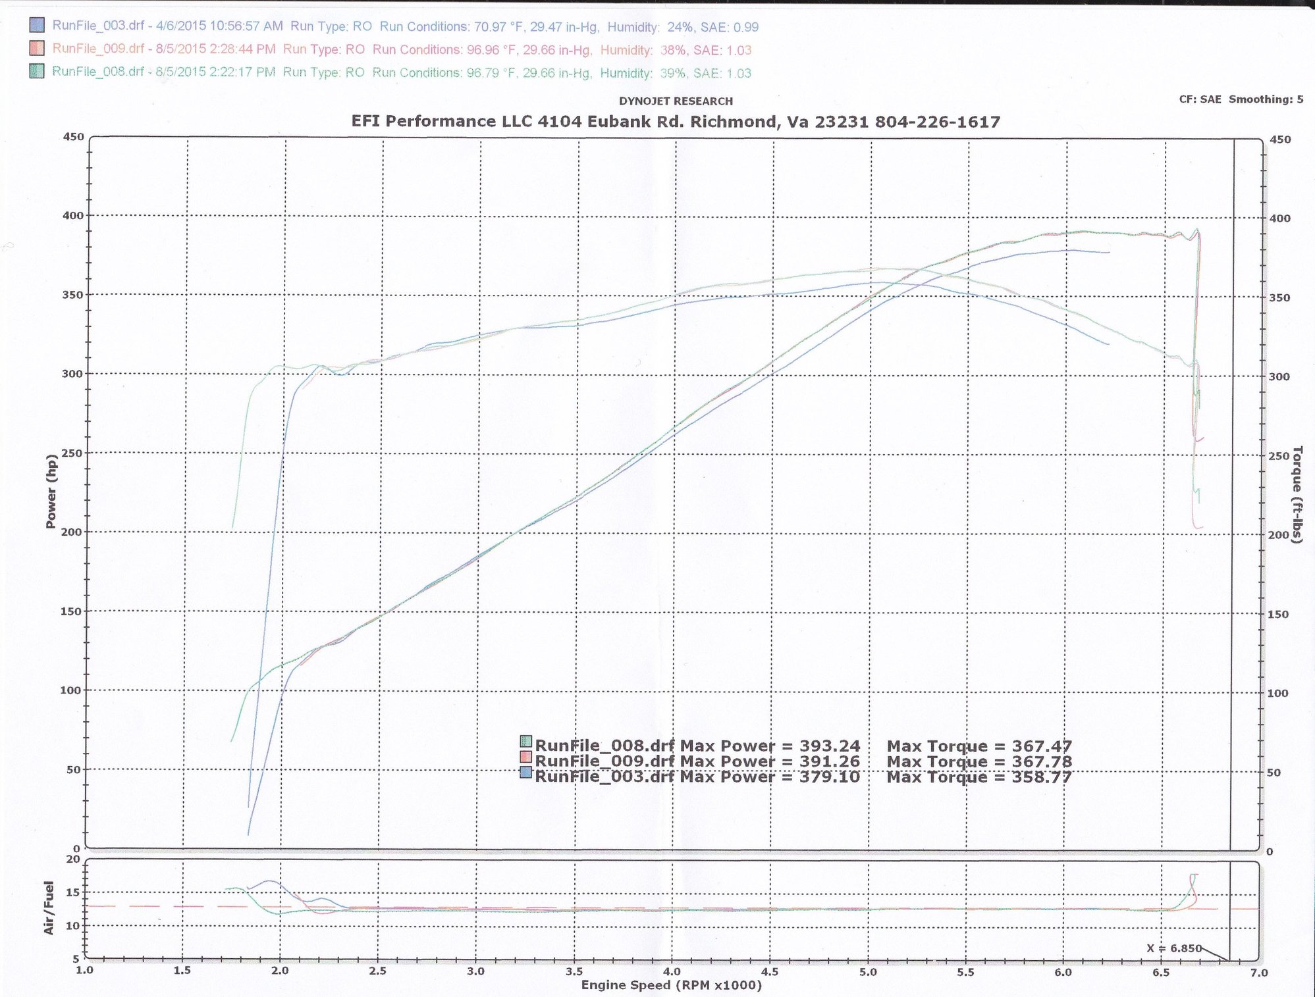Viewport: 1315px width, 997px height.
Task: Click the DYNOJET RESEARCH heading
Action: coord(676,101)
